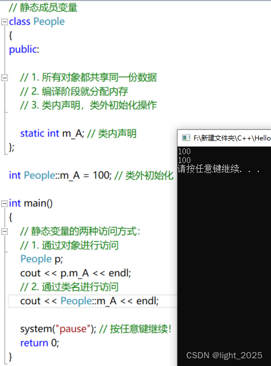
Task: Click the '// 按任意键继续!' trailing comment
Action: point(135,329)
